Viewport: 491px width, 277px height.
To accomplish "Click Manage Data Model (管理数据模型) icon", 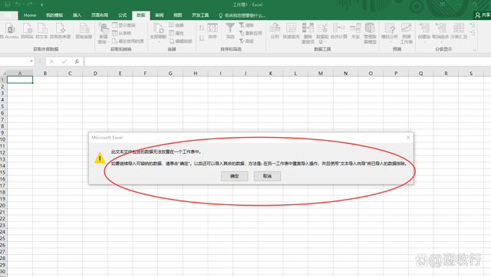I will tap(370, 33).
